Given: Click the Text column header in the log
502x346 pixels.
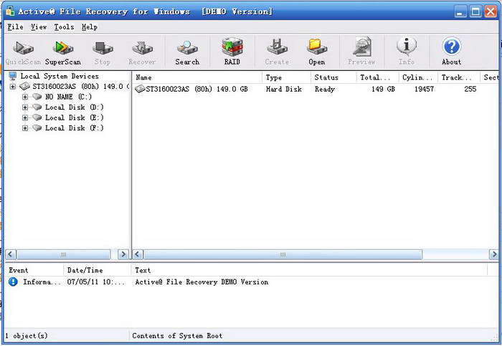Looking at the screenshot, I should 309,270.
